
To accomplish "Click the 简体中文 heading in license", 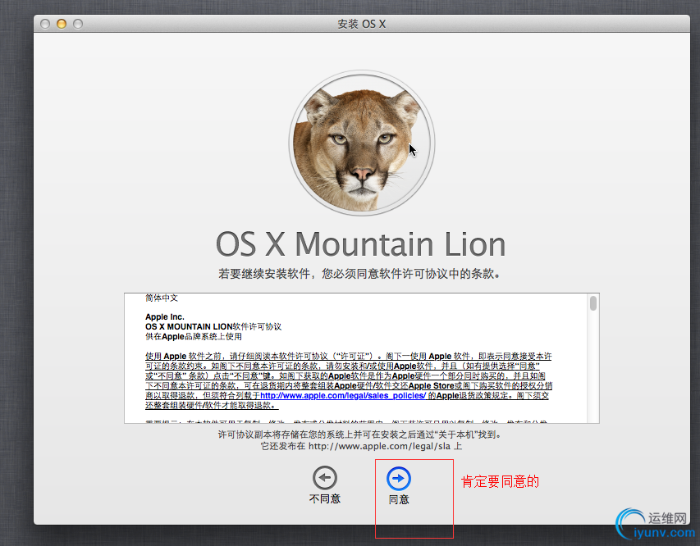I will (x=162, y=298).
